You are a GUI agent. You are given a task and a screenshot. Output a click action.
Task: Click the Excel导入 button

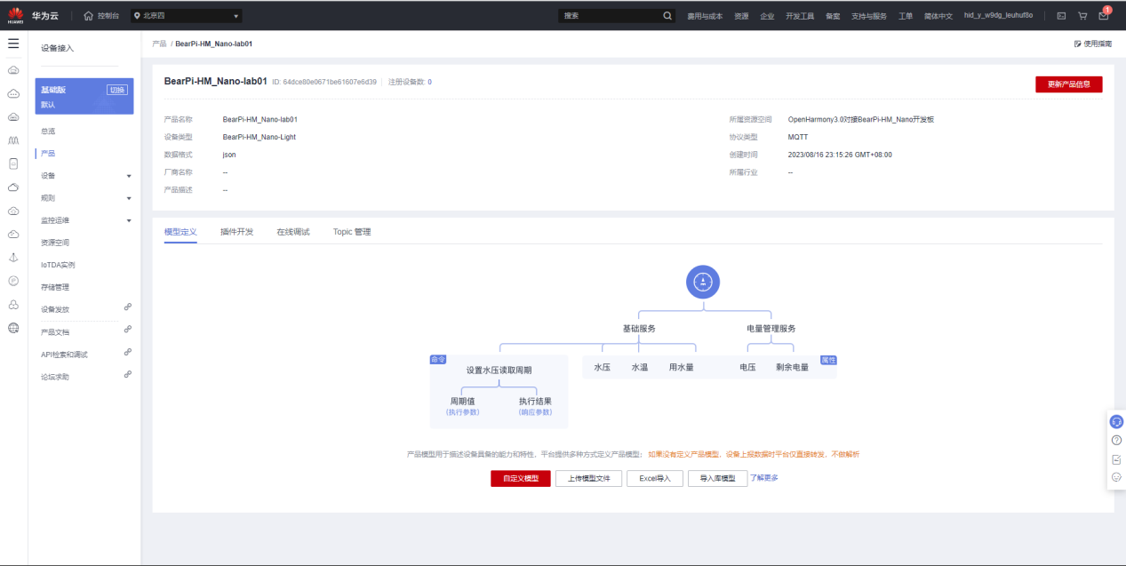(x=655, y=478)
